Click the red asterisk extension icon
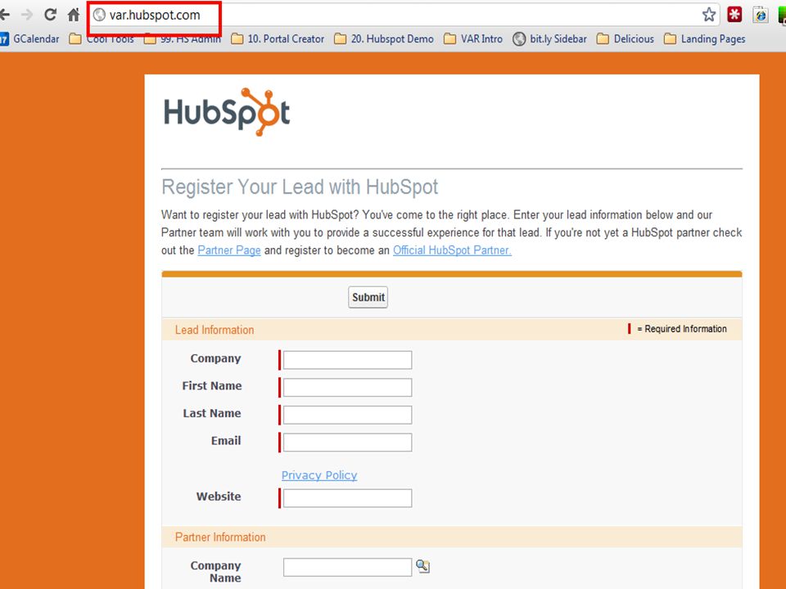Screen dimensions: 786x589 tap(735, 15)
